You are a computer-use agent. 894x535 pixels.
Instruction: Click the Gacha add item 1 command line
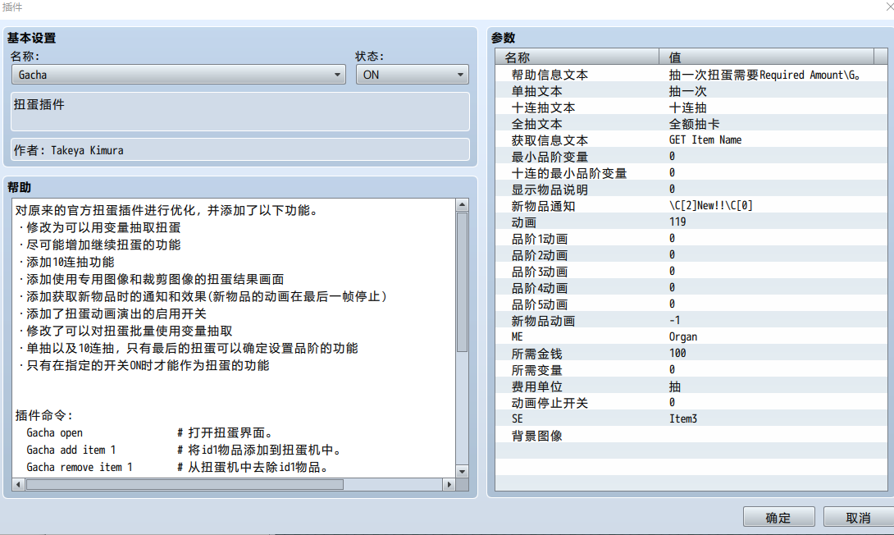(x=183, y=450)
